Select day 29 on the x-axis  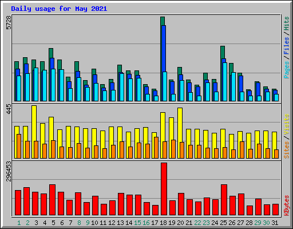(x=258, y=223)
